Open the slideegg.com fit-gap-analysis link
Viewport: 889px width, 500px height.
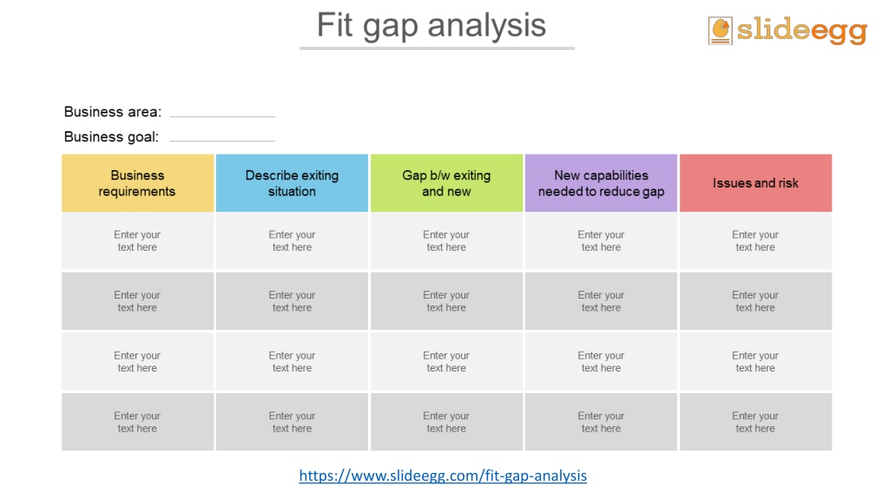tap(443, 476)
